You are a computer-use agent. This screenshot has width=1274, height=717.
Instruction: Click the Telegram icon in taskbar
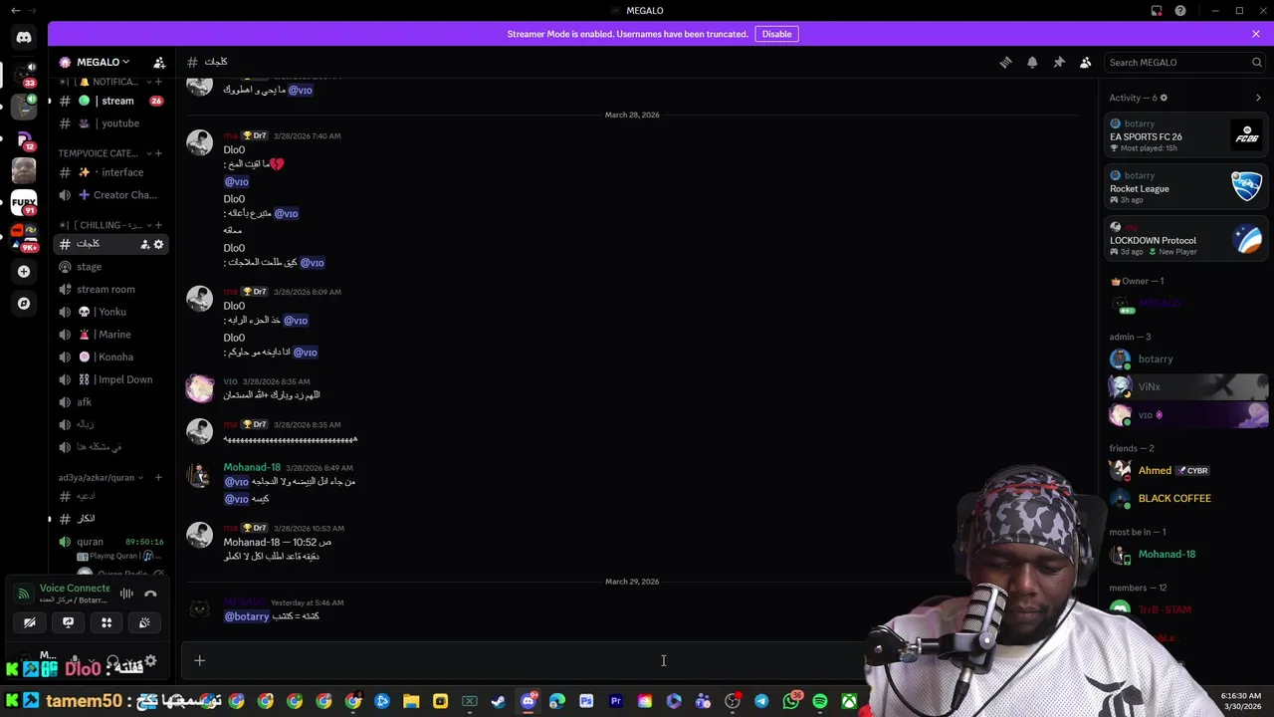pyautogui.click(x=761, y=702)
